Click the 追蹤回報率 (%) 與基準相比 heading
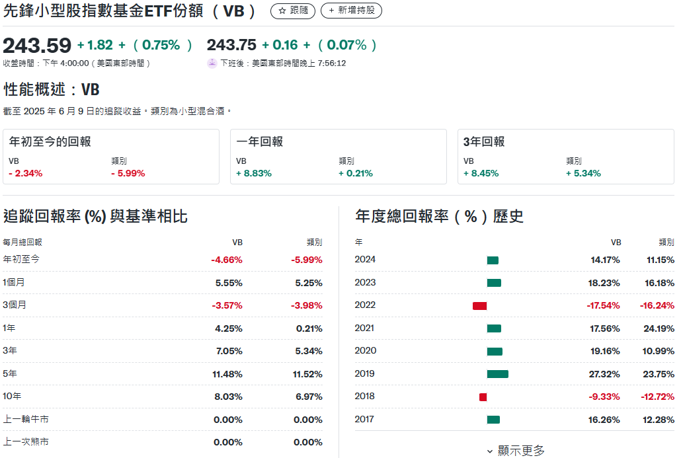This screenshot has height=458, width=683. pos(95,216)
